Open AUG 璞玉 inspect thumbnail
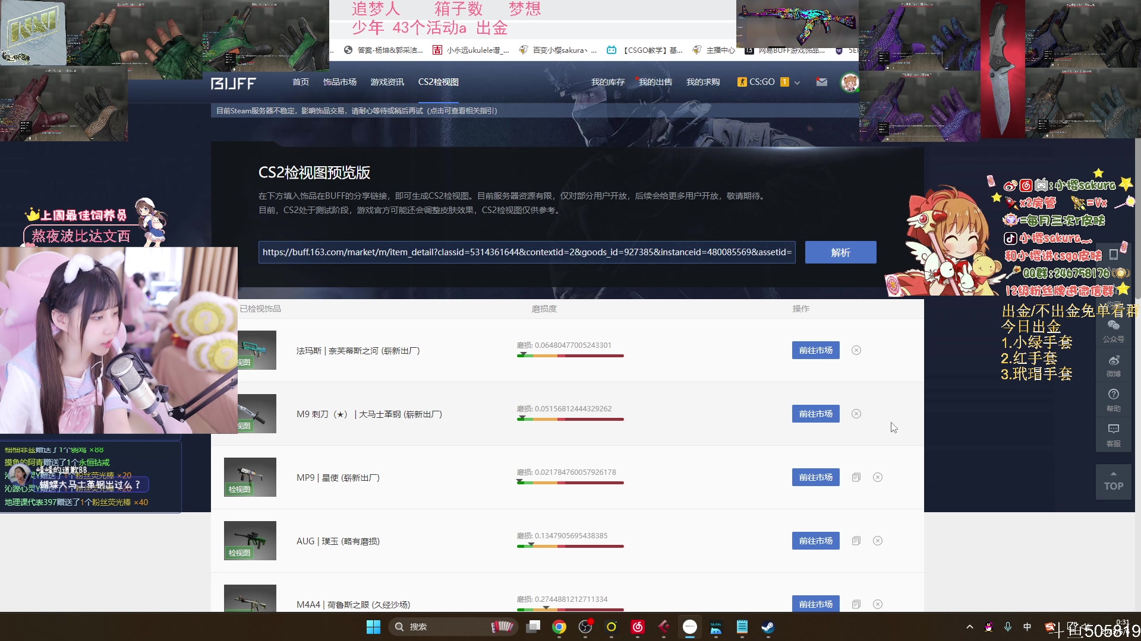Screen dimensions: 1141x641 click(x=250, y=541)
